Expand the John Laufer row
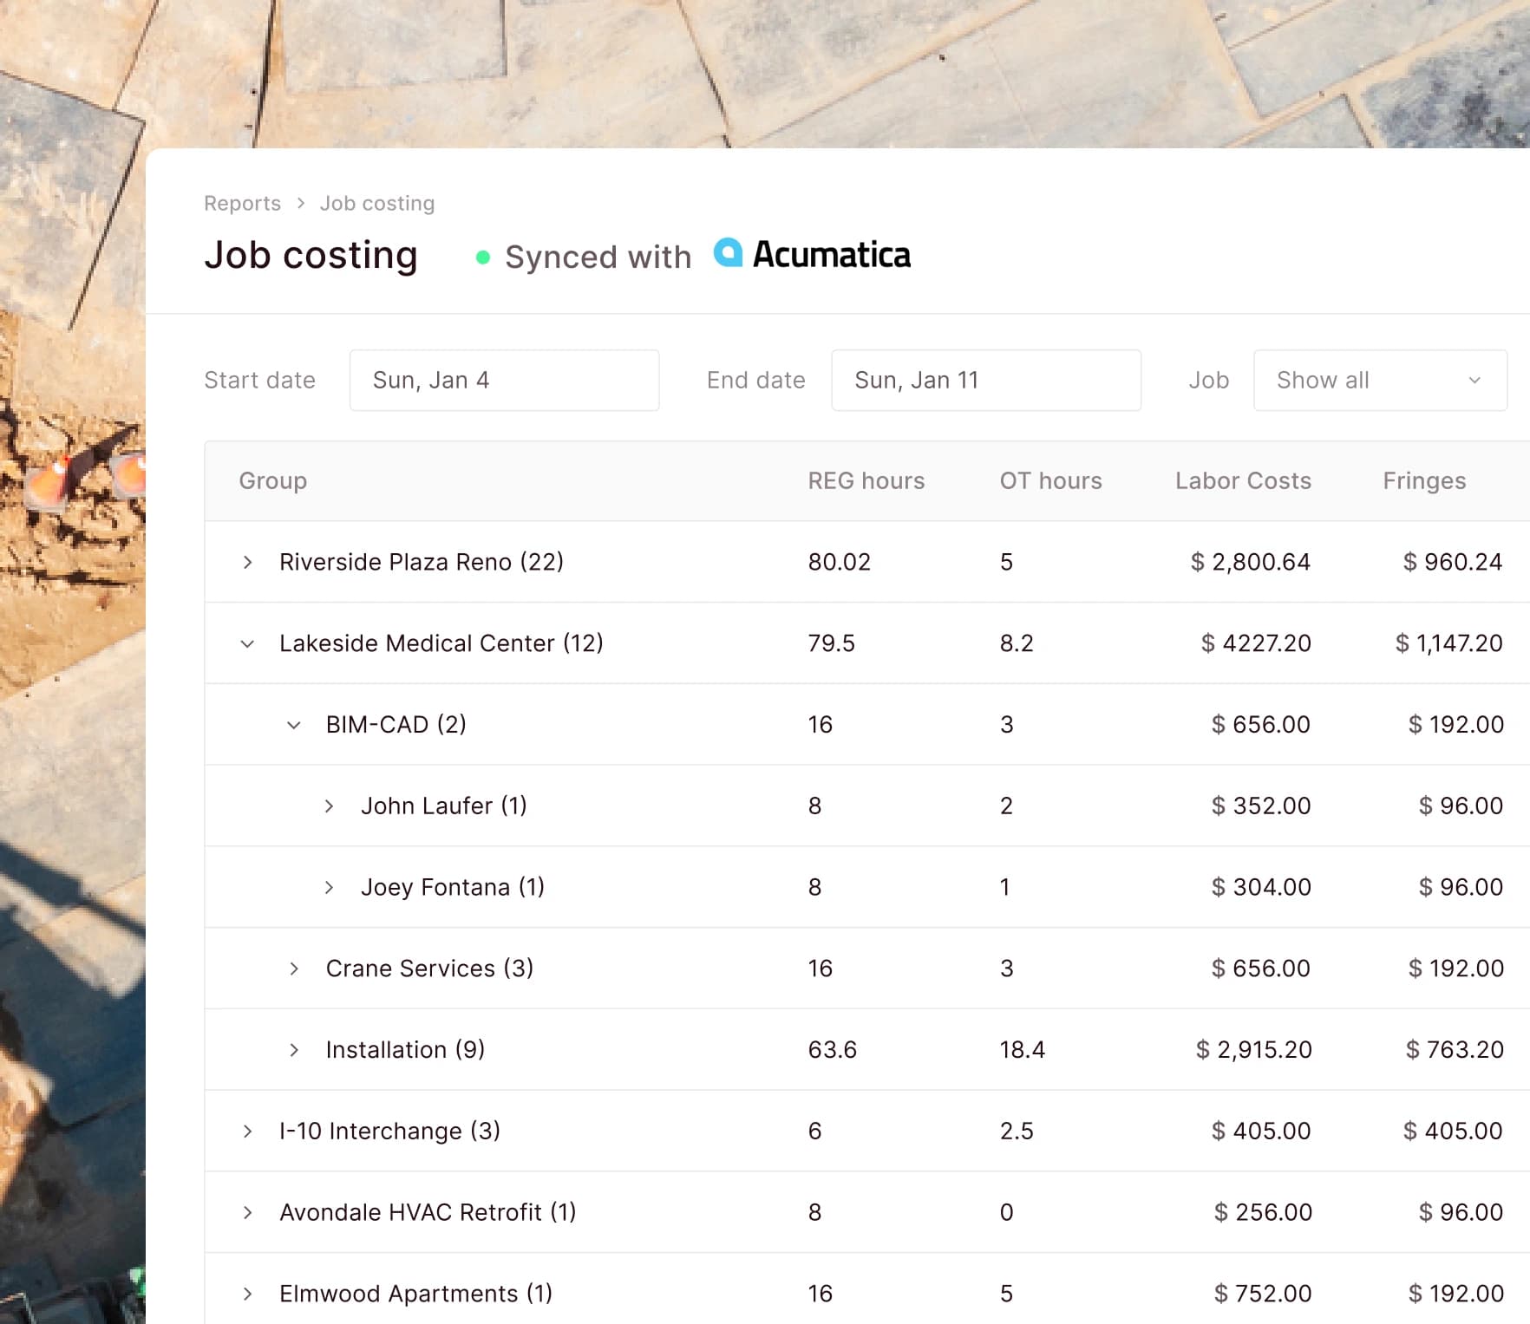This screenshot has height=1324, width=1530. pyautogui.click(x=330, y=805)
